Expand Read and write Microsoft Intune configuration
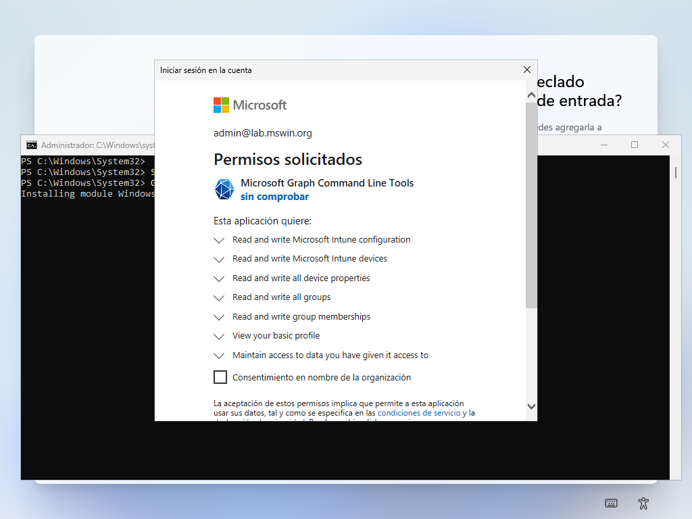 point(219,240)
